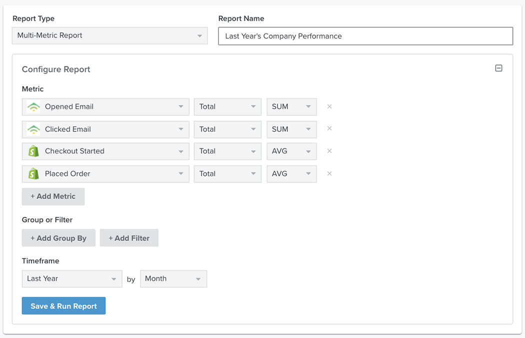Image resolution: width=525 pixels, height=338 pixels.
Task: Click the Shopify icon beside Checkout Started
Action: 32,151
